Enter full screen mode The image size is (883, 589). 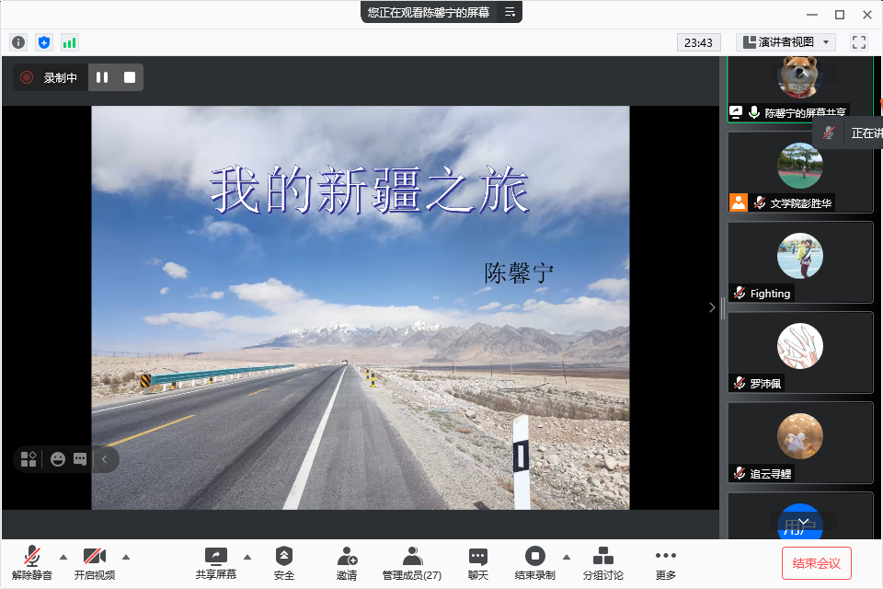pos(859,42)
